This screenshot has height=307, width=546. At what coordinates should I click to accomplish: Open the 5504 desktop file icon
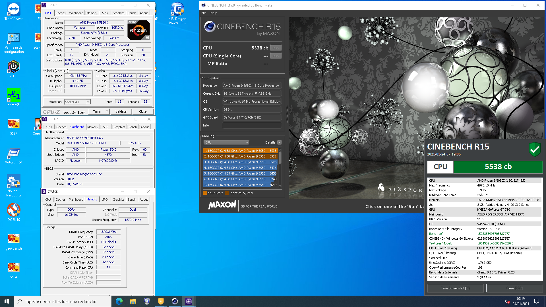(13, 270)
